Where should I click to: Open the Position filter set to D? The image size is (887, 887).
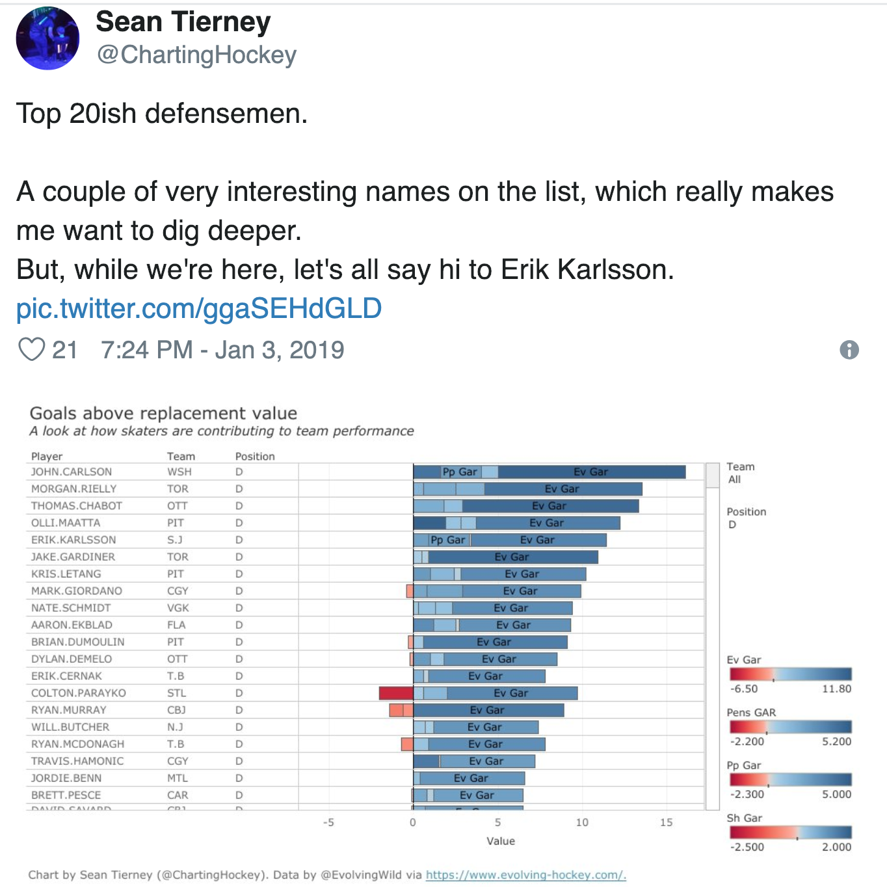click(x=732, y=525)
